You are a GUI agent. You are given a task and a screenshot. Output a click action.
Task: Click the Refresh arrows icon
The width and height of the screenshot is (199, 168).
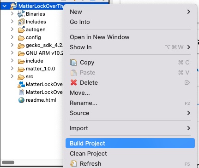[73, 163]
